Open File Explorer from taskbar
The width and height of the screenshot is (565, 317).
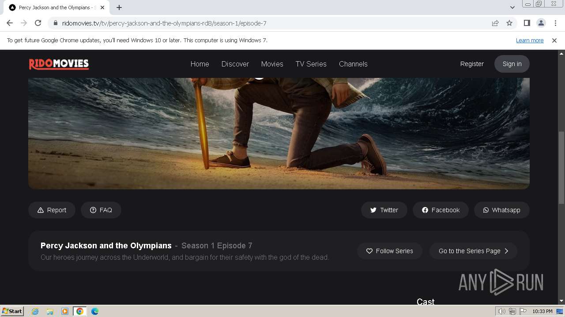point(50,311)
